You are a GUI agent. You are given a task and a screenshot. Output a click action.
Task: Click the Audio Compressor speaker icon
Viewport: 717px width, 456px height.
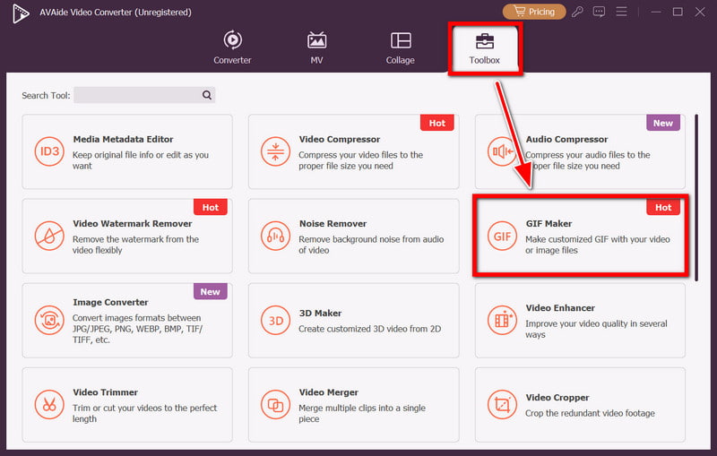click(x=502, y=151)
